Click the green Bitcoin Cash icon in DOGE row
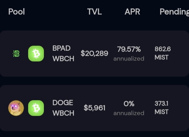 click(36, 108)
